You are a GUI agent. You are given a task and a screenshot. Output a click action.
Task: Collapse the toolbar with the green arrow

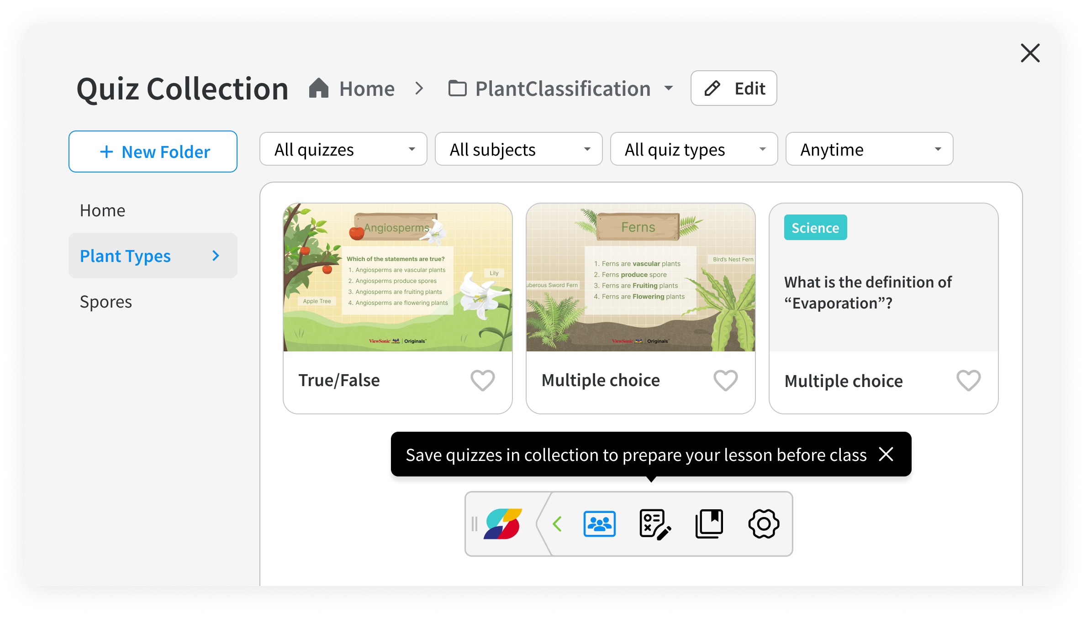pos(557,524)
